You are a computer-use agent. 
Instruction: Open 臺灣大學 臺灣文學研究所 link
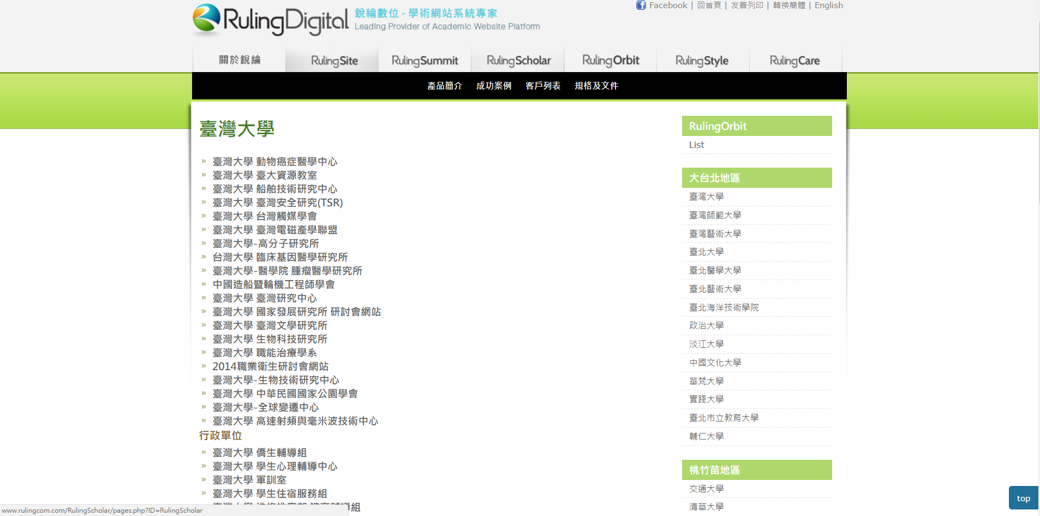tap(270, 325)
